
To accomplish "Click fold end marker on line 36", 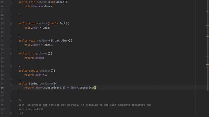I will coord(11,92).
